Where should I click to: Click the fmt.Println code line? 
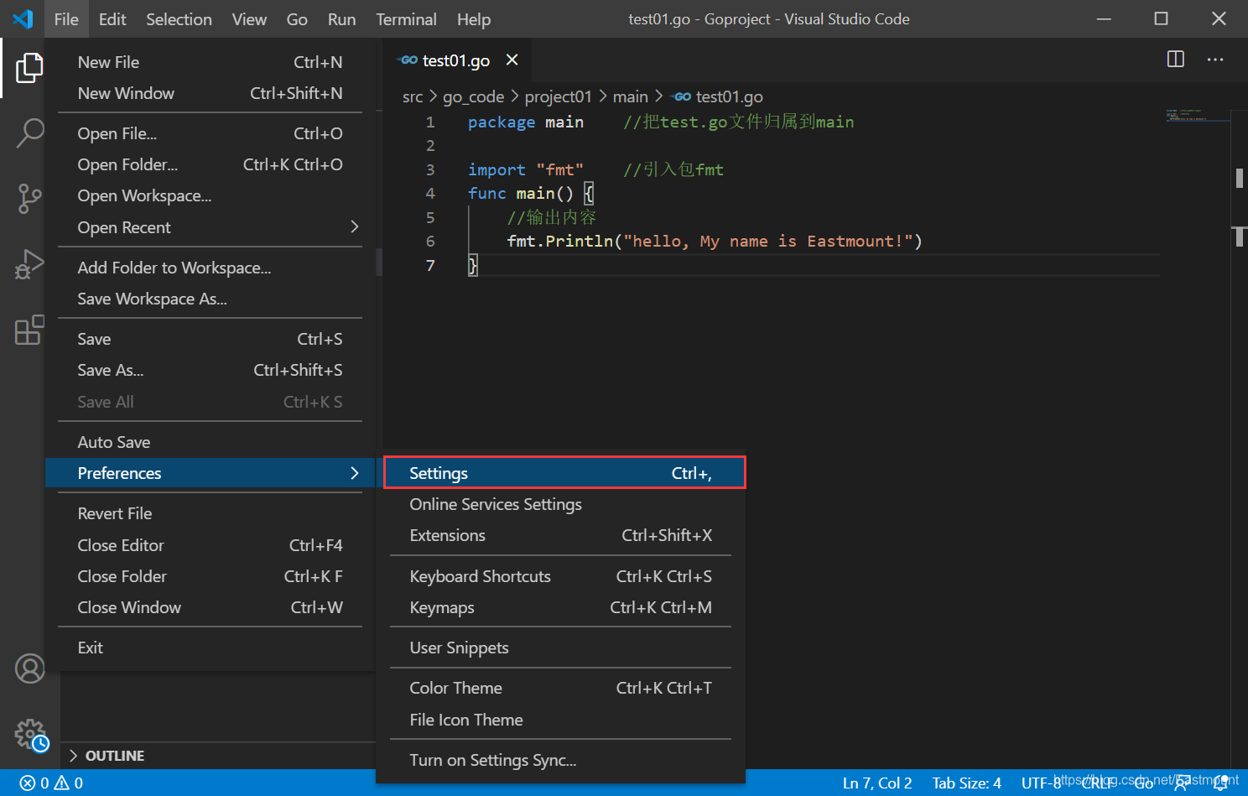click(x=714, y=241)
